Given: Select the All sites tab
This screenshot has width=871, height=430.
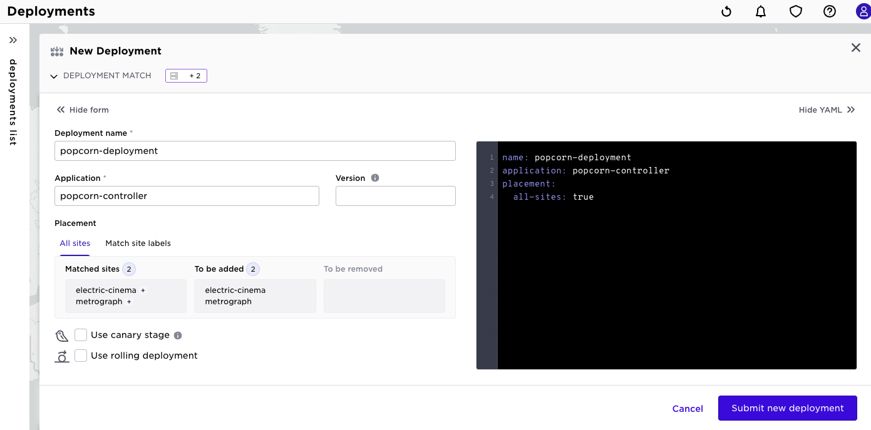Looking at the screenshot, I should (x=75, y=243).
